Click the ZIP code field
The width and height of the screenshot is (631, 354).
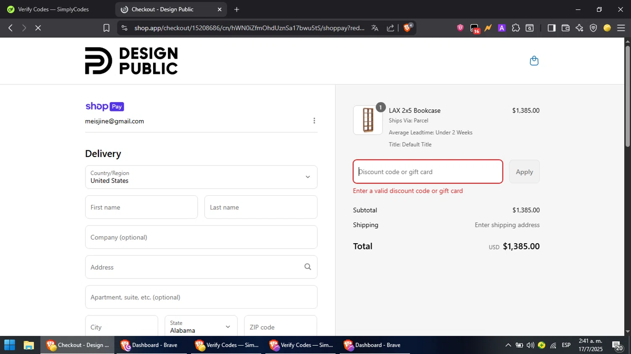281,327
